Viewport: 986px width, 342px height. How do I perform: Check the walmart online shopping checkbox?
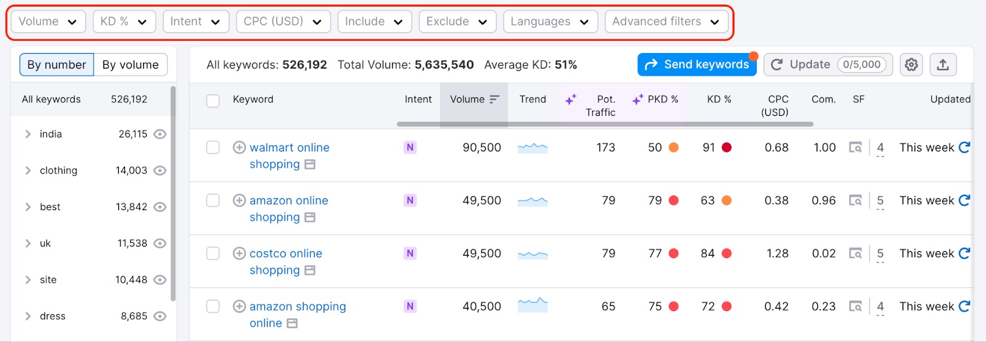(213, 147)
